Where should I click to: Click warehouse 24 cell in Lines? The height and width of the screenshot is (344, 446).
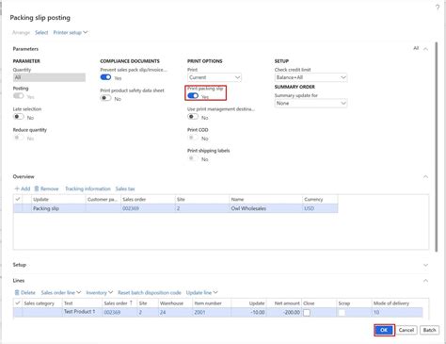coord(175,312)
